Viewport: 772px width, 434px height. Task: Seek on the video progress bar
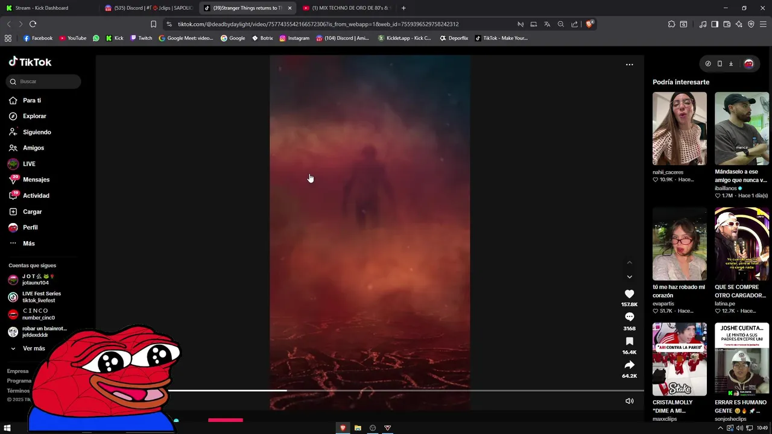tap(405, 391)
